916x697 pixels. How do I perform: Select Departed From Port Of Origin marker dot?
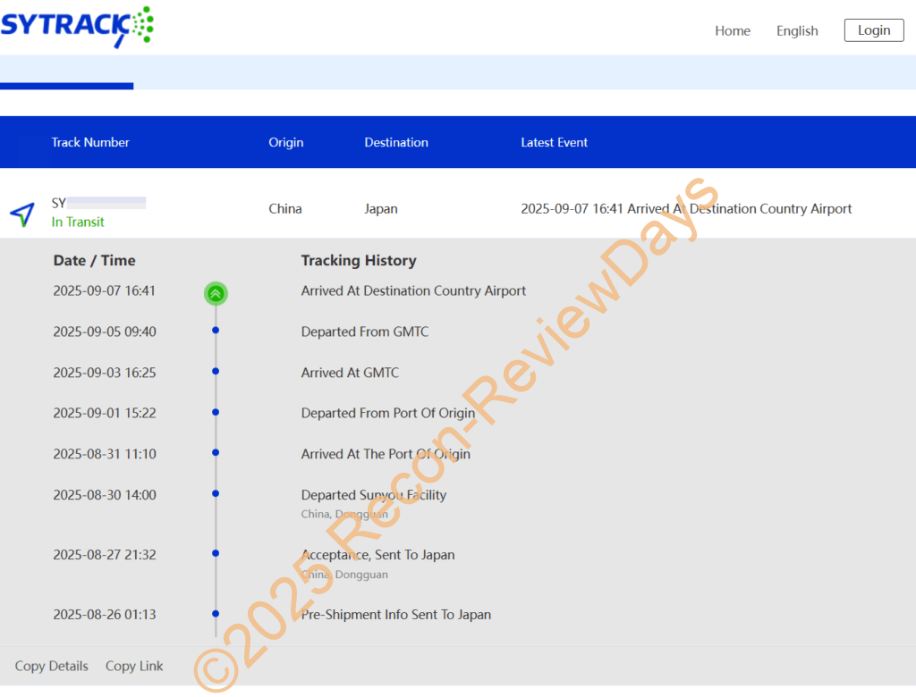pyautogui.click(x=216, y=412)
